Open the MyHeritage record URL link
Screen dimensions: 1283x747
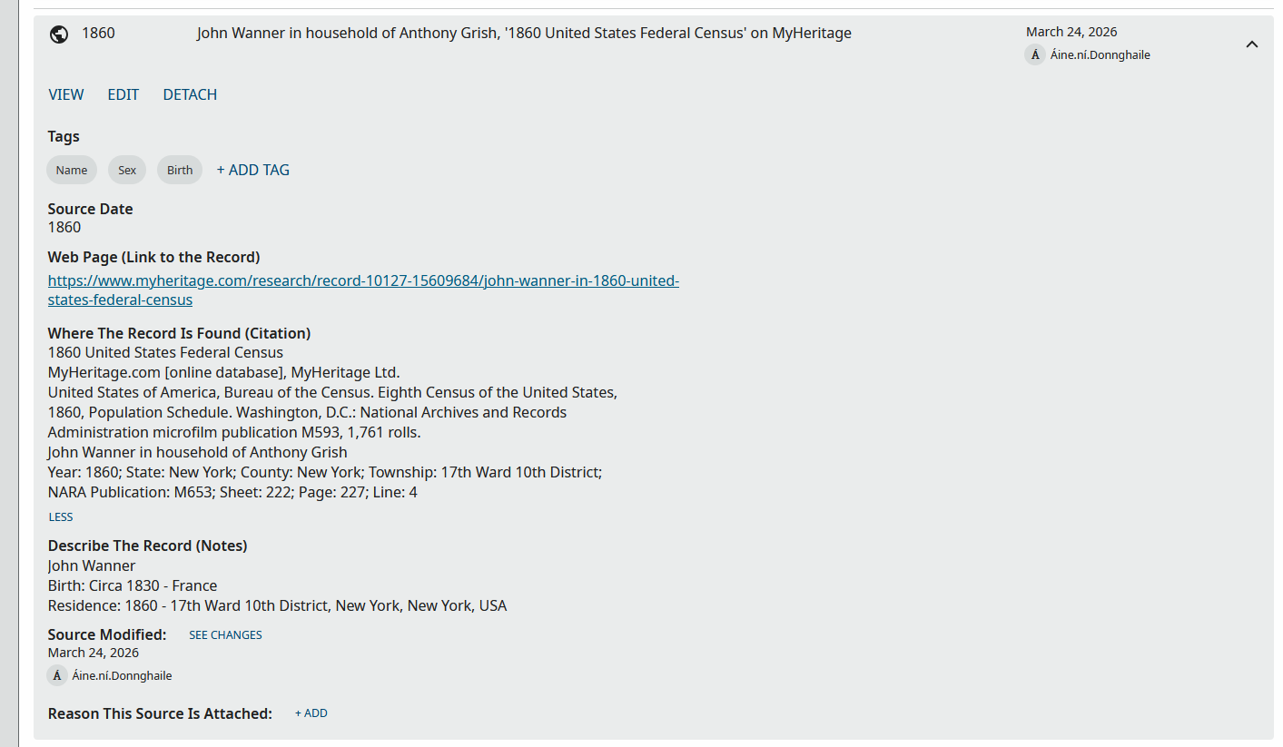click(x=363, y=290)
